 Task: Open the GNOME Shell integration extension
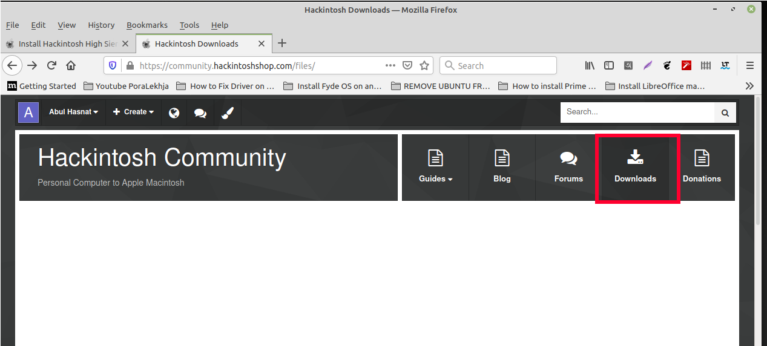[667, 65]
